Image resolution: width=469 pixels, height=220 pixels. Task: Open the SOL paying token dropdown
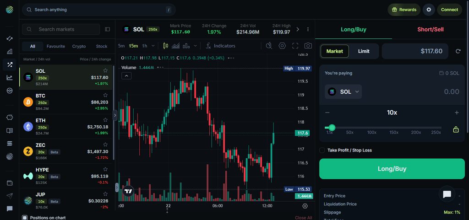coord(344,91)
